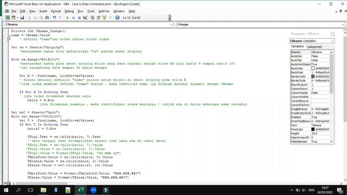347x195 pixels.
Task: Open the File menu
Action: tap(14, 11)
